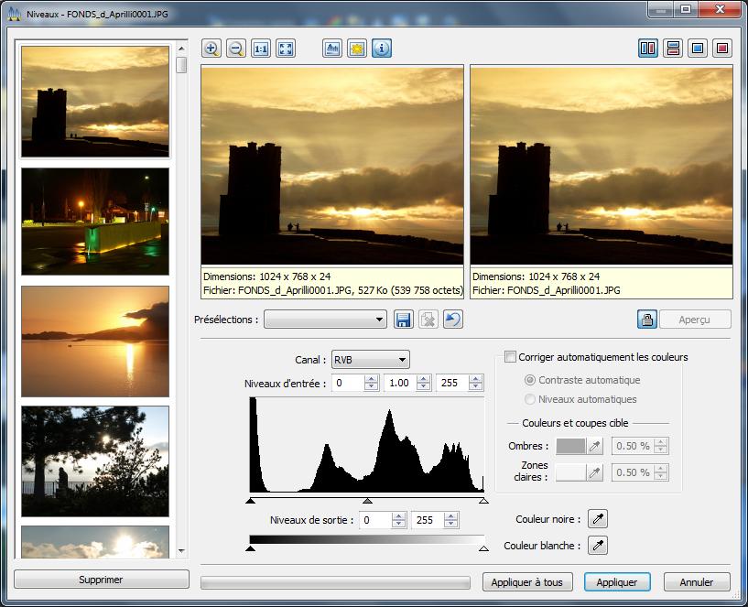Save the current preset with the floppy icon

point(403,320)
